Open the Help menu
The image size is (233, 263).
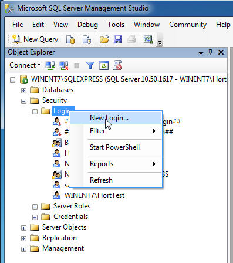click(x=223, y=25)
